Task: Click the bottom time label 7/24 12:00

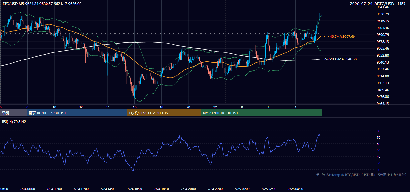Action: pyautogui.click(x=81, y=189)
